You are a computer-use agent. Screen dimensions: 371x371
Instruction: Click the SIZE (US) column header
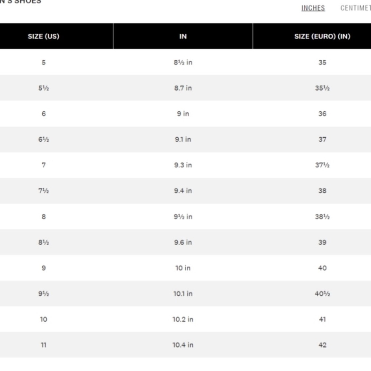point(43,36)
